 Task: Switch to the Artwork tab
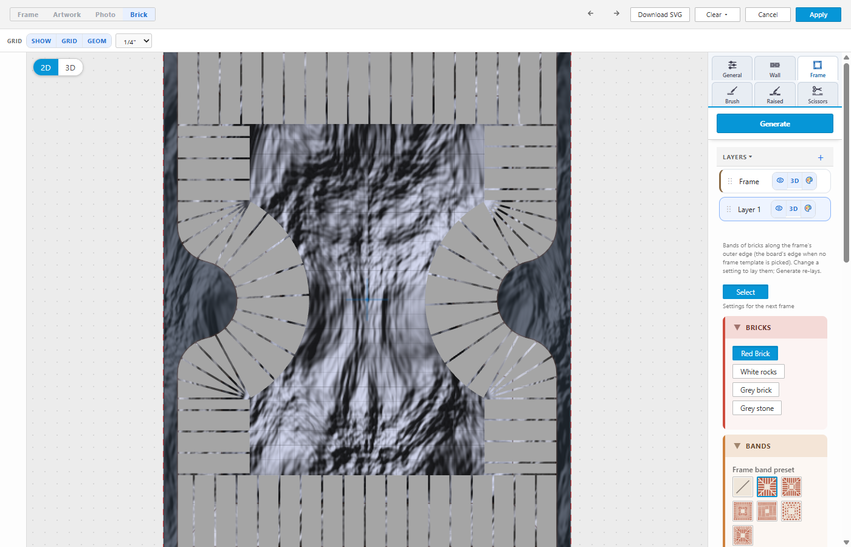point(67,15)
